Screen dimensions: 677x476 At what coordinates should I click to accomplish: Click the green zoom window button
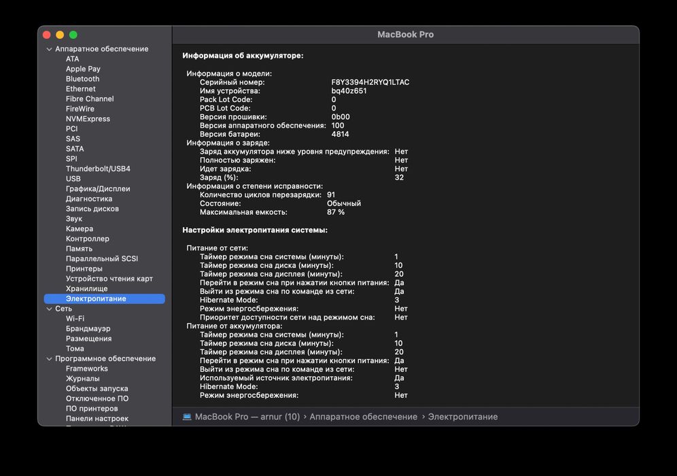[73, 35]
